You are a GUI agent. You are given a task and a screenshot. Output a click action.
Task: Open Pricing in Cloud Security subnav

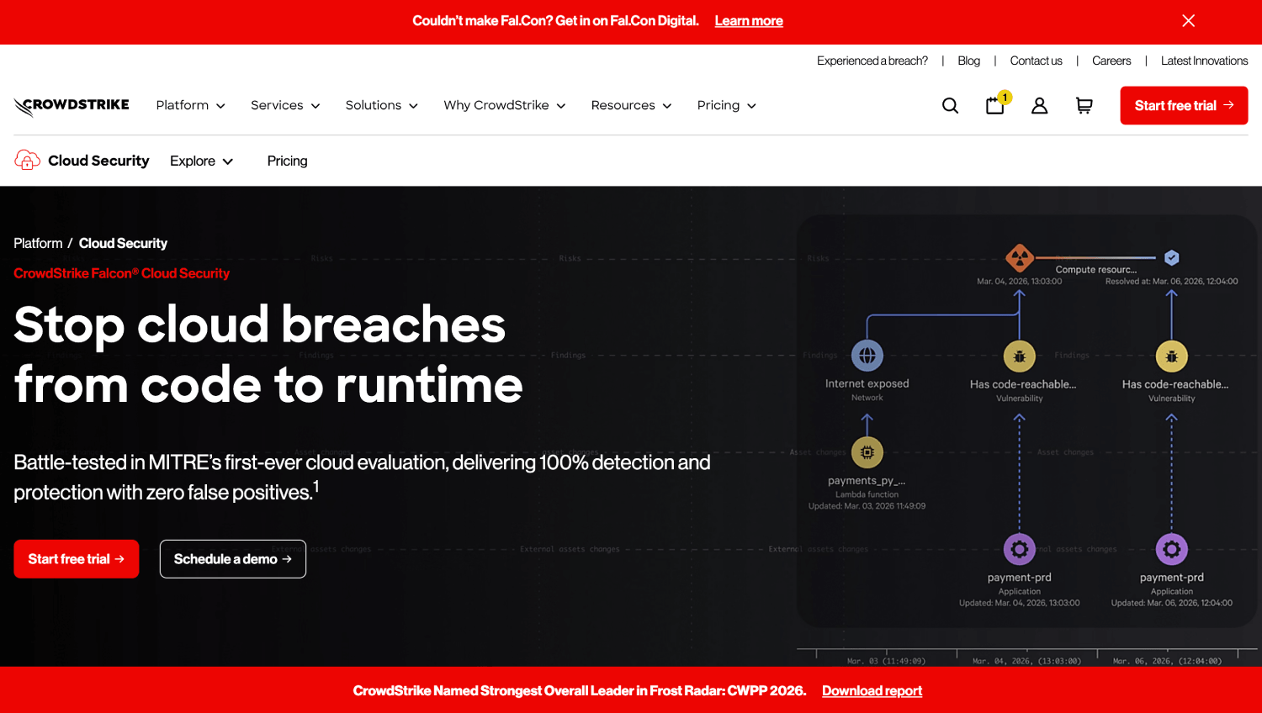point(287,161)
